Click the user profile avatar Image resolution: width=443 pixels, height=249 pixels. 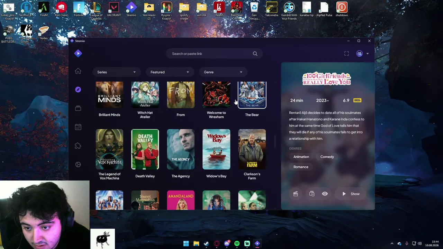359,54
